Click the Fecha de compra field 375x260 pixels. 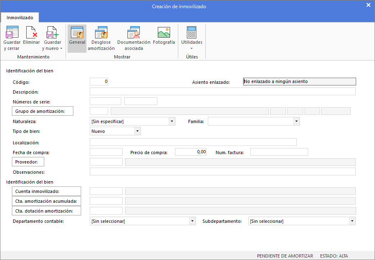[106, 152]
